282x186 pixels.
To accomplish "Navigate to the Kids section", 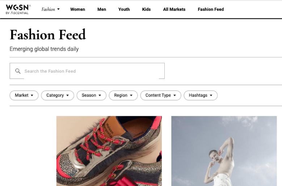I will pos(146,9).
